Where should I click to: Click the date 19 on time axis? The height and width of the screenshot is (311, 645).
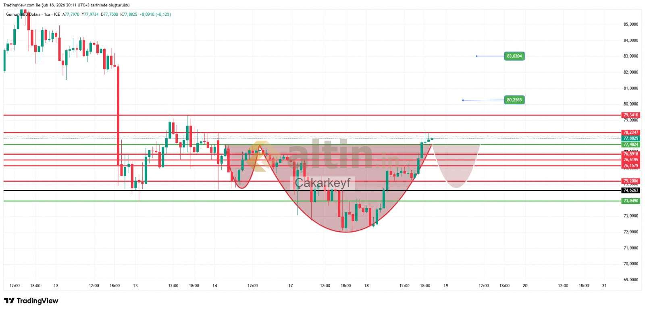point(445,286)
